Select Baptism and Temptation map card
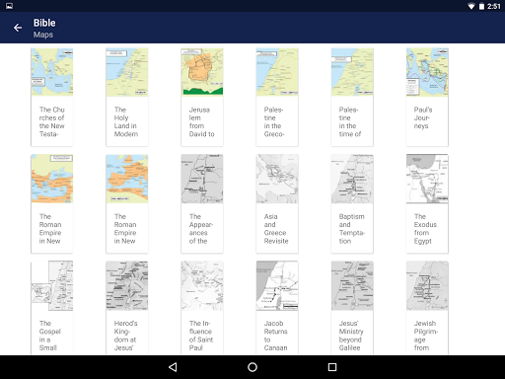The image size is (505, 379). pos(352,203)
